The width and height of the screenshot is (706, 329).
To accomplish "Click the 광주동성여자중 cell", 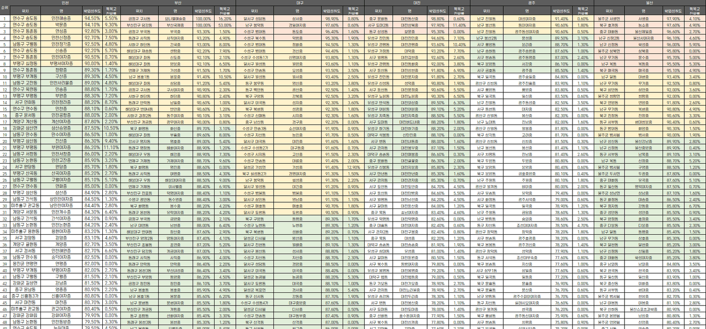I will click(x=527, y=32).
